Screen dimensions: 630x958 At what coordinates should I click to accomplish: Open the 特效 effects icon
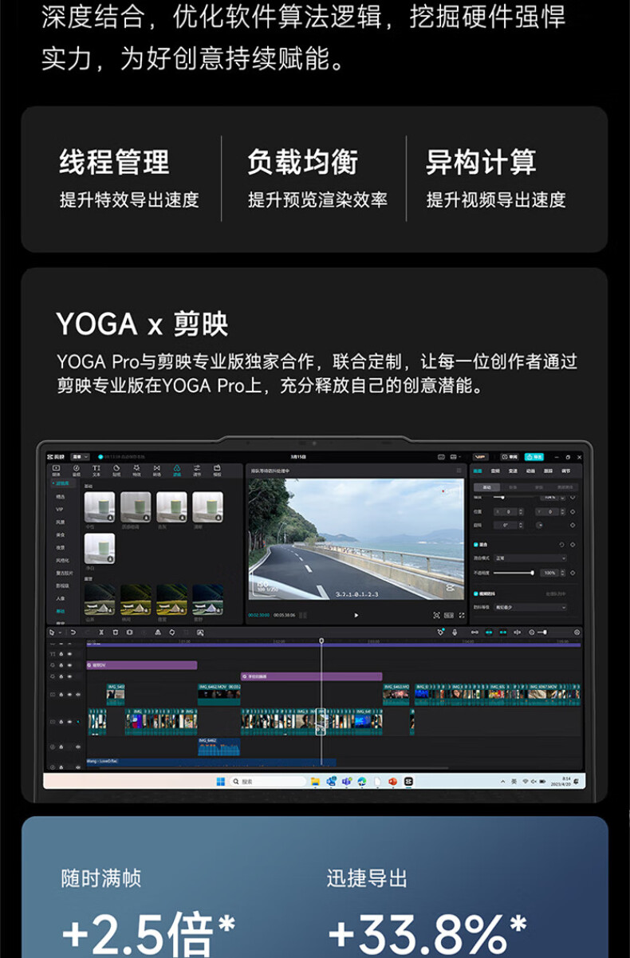[x=136, y=470]
